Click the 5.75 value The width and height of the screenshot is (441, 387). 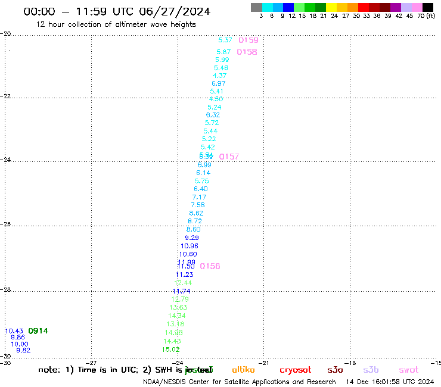(202, 181)
